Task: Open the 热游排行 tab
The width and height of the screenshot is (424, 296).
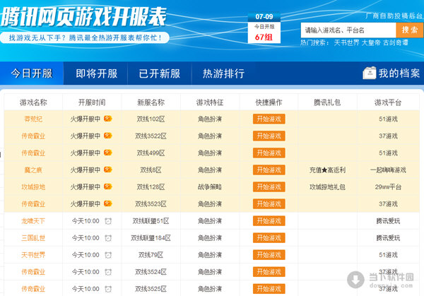Action: pos(223,73)
